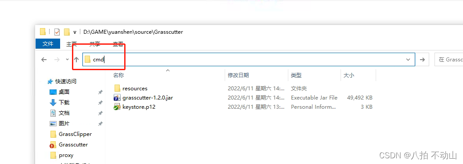This screenshot has height=164, width=463.
Task: Open proxy folder in navigation pane
Action: [66, 155]
